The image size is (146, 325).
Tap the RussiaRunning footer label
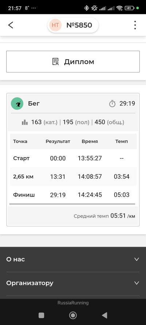(73, 303)
